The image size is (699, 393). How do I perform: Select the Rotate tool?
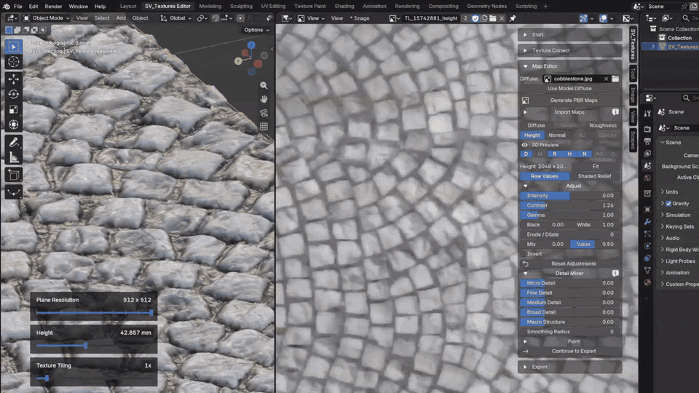coord(14,94)
